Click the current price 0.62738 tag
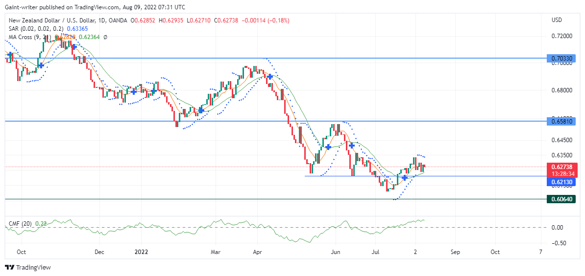This screenshot has width=585, height=276. (561, 167)
